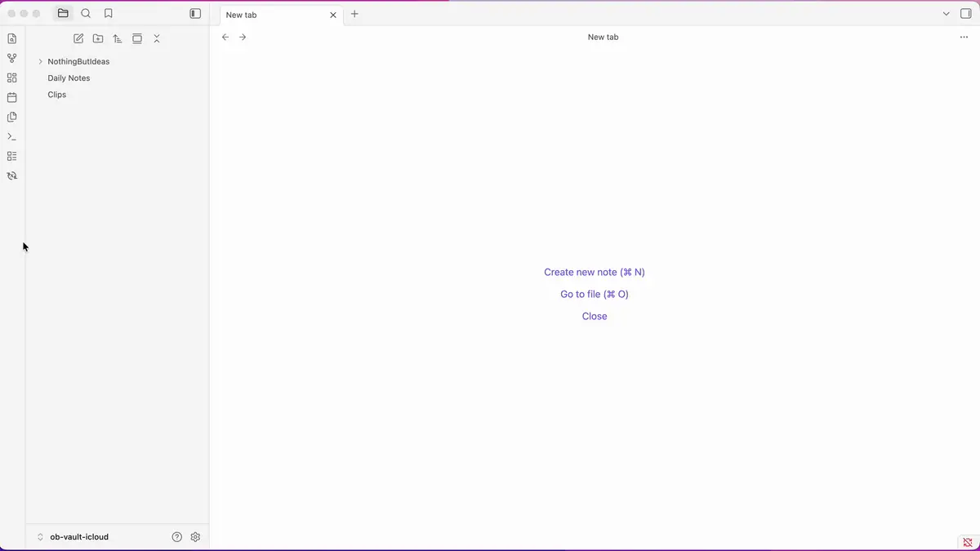Navigate forward with right arrow
Screen dimensions: 980x551
coord(243,37)
